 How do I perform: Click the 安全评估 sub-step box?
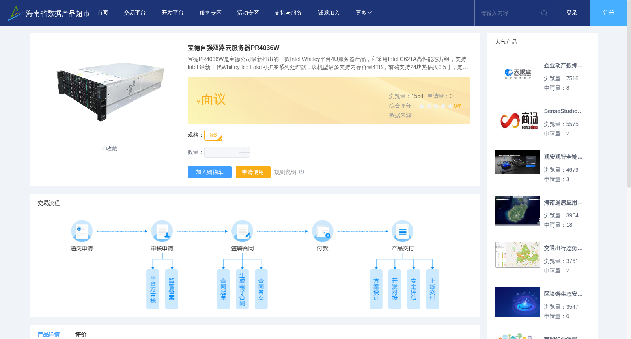[414, 289]
